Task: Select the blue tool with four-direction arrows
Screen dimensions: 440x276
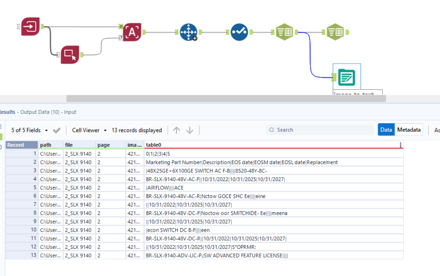Action: pos(189,32)
